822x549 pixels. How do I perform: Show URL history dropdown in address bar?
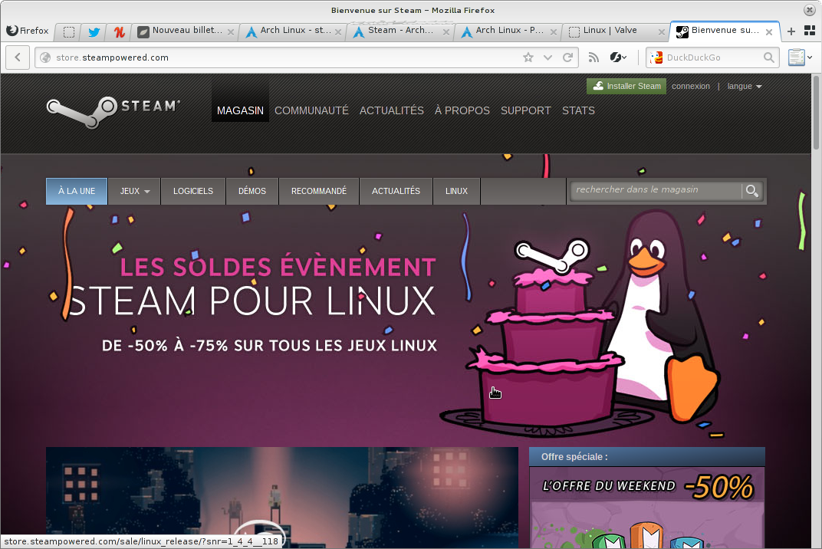pos(547,58)
